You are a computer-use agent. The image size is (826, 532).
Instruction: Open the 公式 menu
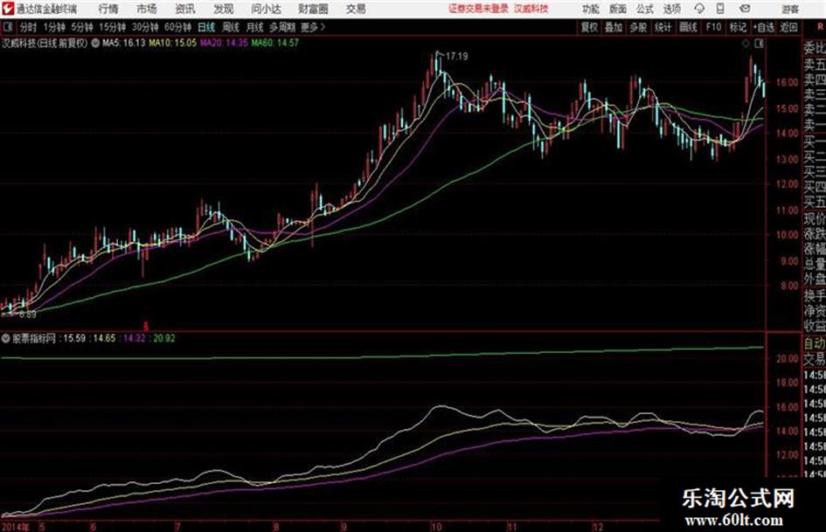pyautogui.click(x=645, y=9)
